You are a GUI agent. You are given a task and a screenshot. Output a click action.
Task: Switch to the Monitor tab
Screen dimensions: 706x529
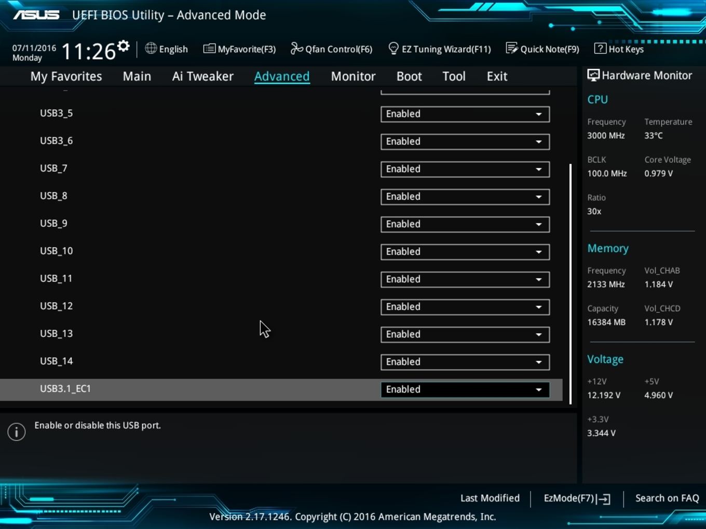click(x=353, y=76)
